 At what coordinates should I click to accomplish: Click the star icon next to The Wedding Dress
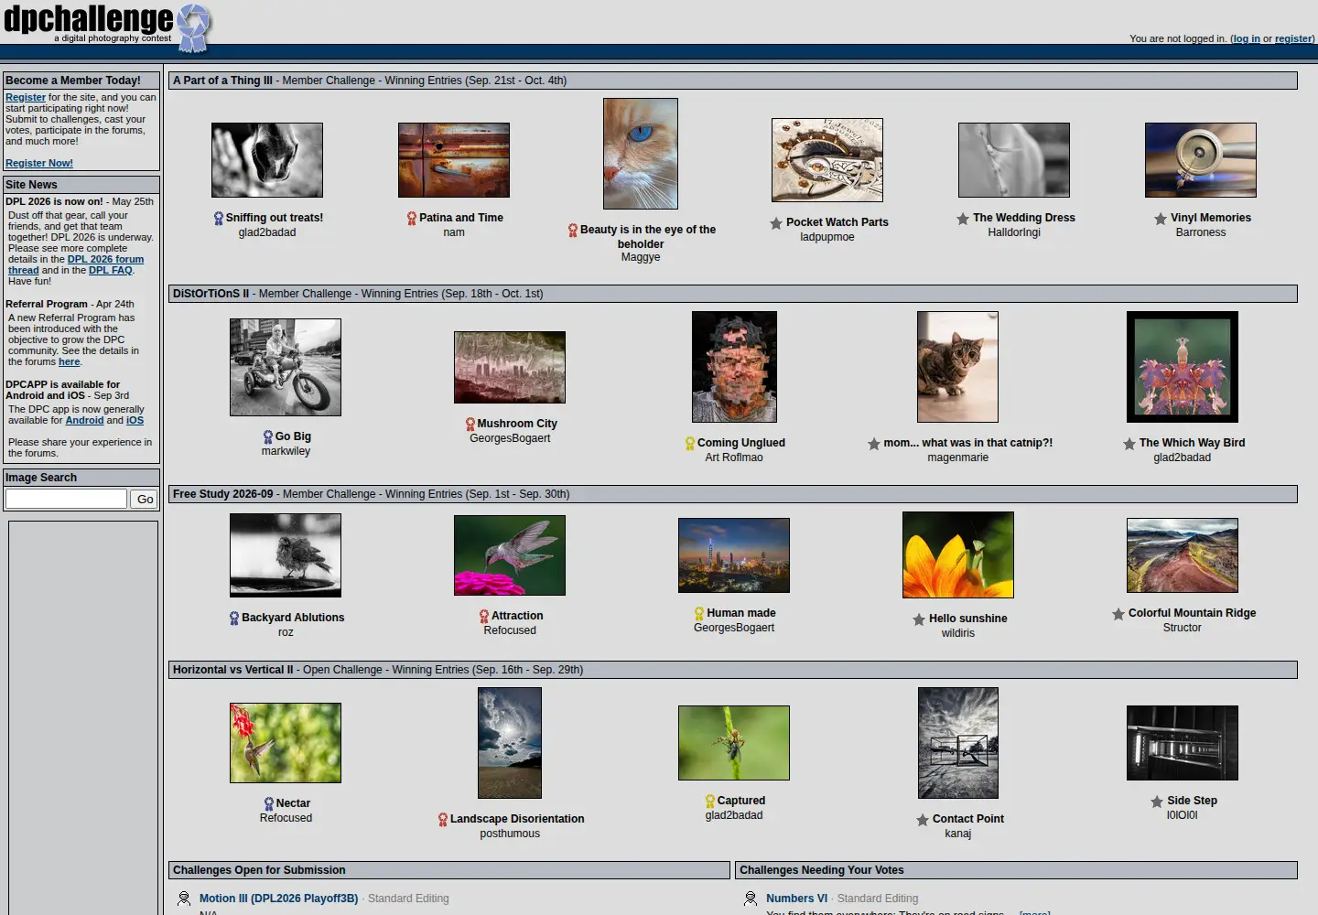[963, 219]
